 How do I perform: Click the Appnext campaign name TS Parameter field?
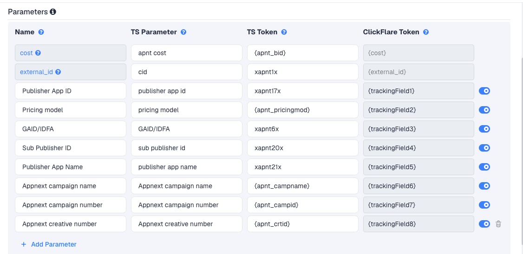[x=187, y=186]
